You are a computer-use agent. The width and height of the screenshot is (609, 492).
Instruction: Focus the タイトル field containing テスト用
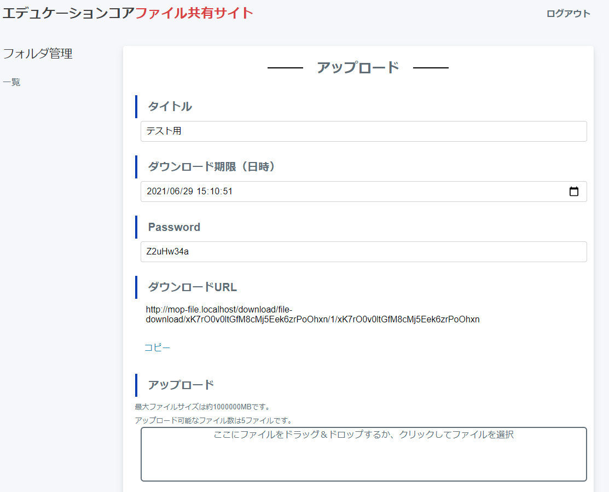(x=363, y=131)
